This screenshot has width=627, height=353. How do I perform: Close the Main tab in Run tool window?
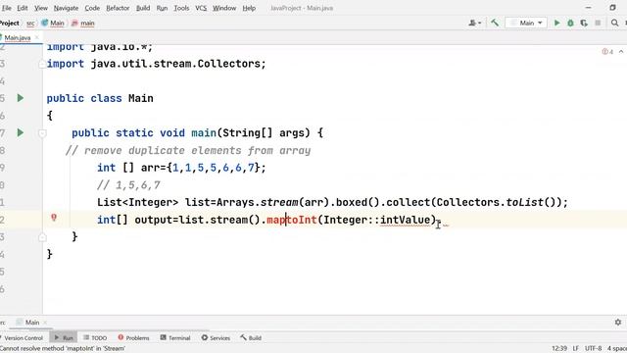[x=45, y=323]
